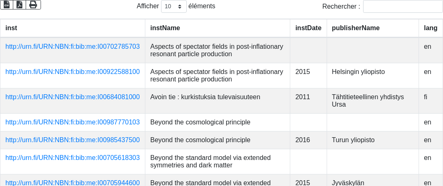Image resolution: width=443 pixels, height=186 pixels.
Task: Select the Turun yliopisto publisher cell
Action: [x=353, y=140]
